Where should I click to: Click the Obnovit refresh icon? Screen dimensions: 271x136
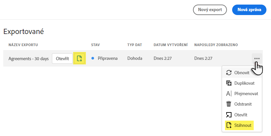[229, 73]
